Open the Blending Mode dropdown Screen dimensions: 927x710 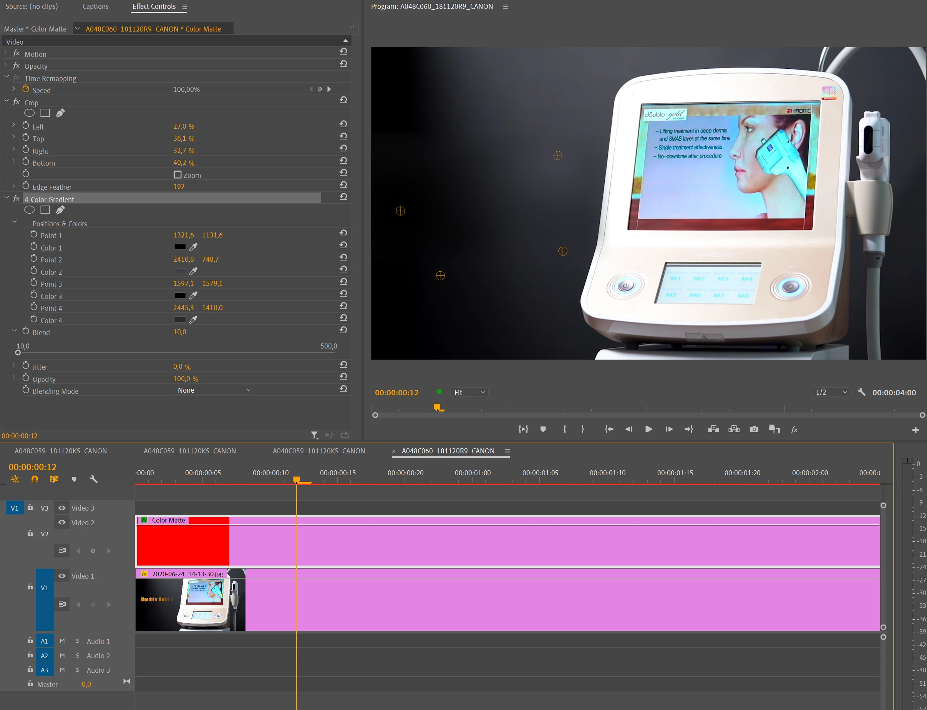click(214, 390)
